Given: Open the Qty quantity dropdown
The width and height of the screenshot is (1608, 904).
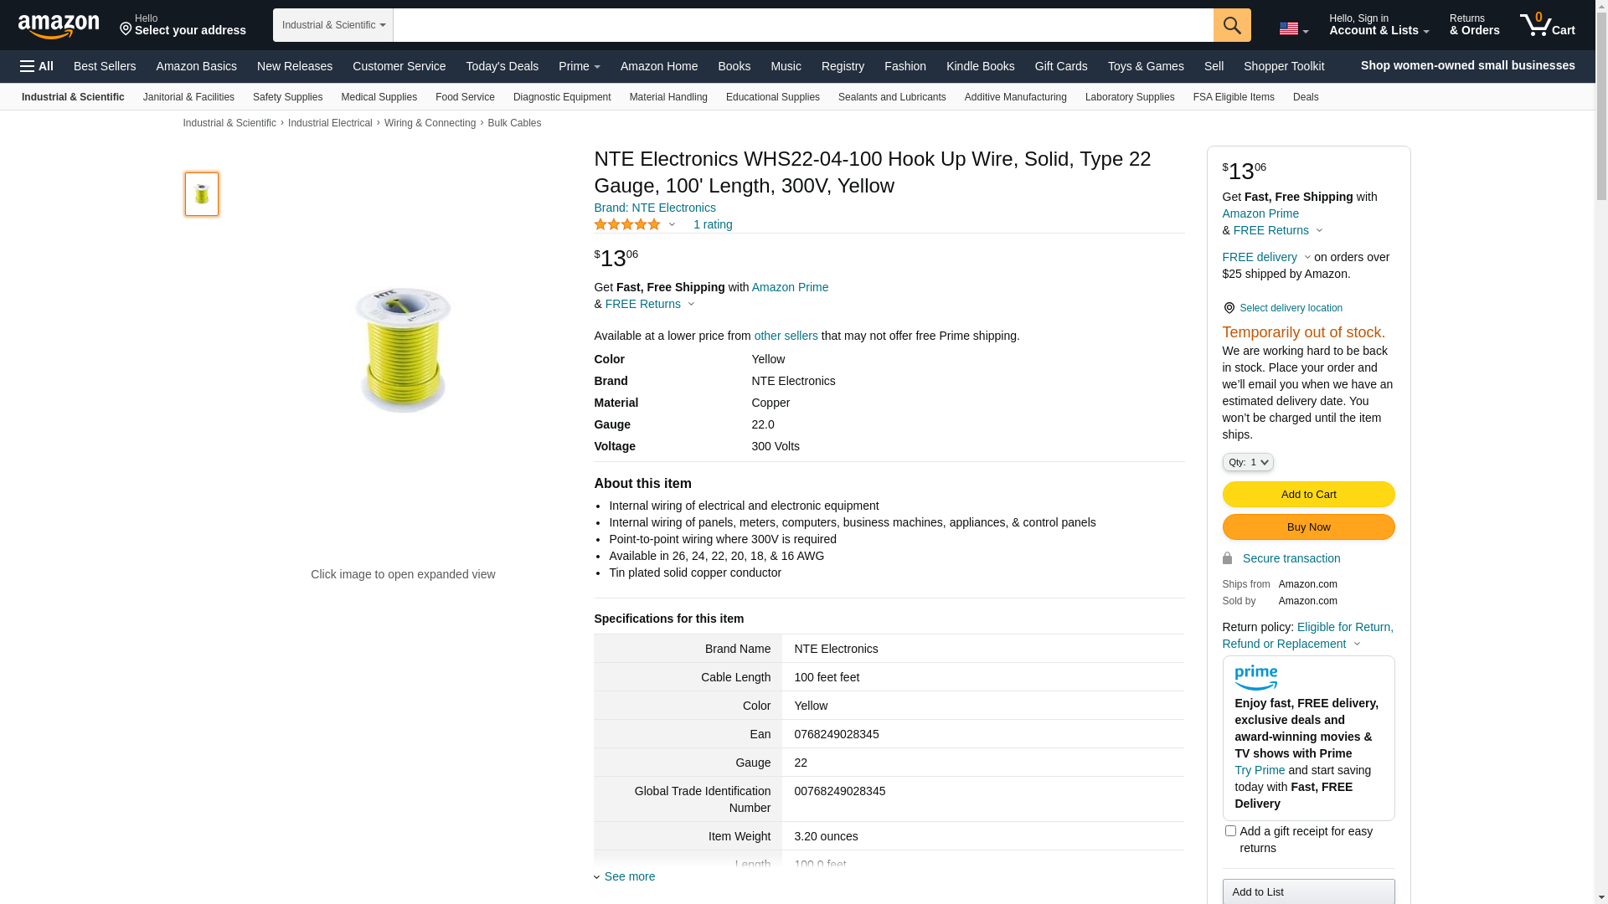Looking at the screenshot, I should coord(1247,462).
